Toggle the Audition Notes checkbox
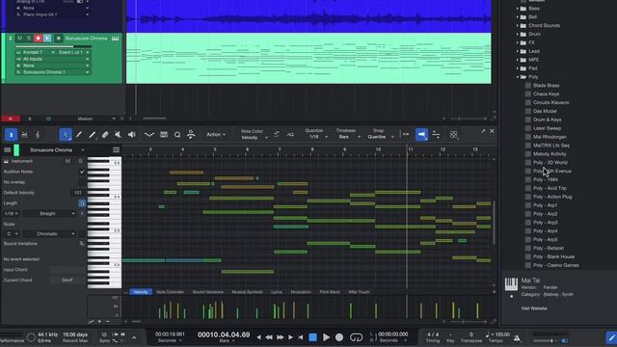 (x=82, y=172)
